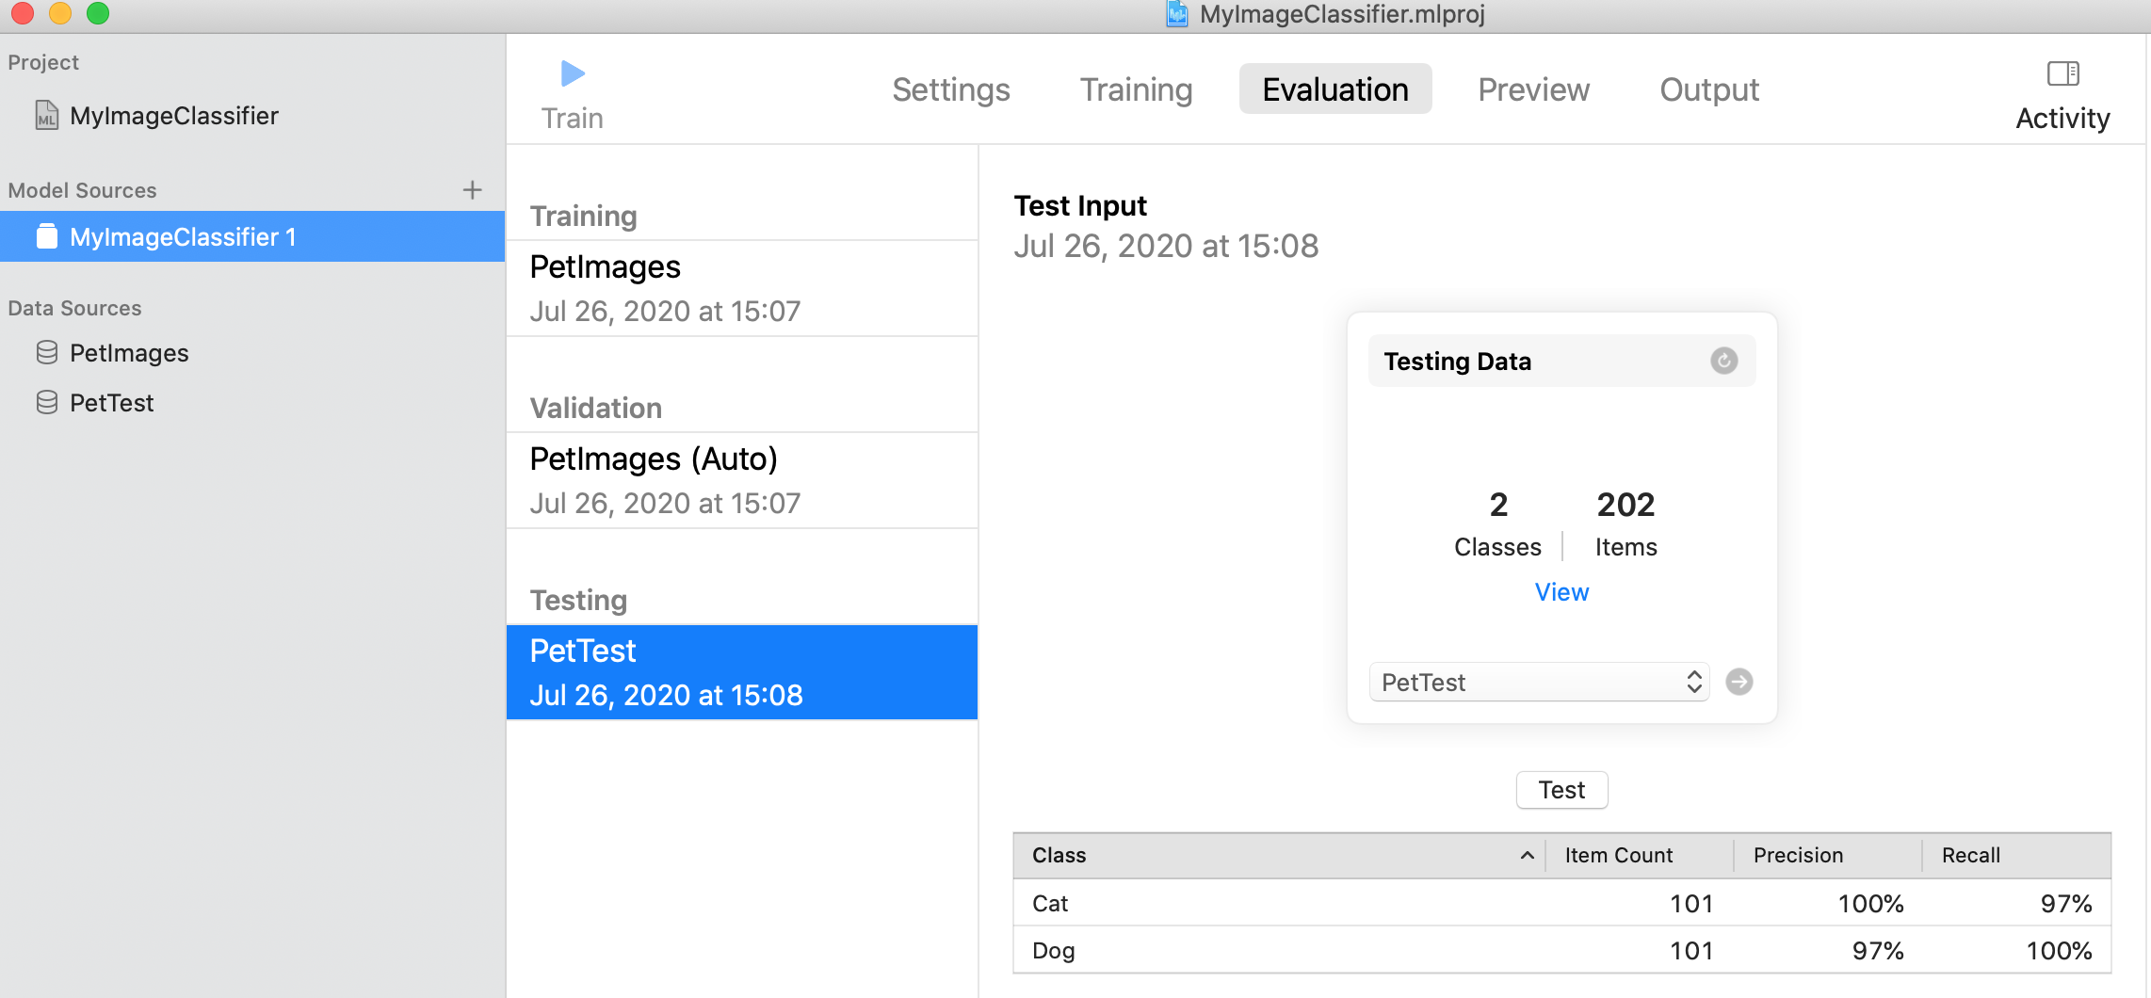Sort by Class column header arrow
This screenshot has height=998, width=2151.
point(1527,855)
